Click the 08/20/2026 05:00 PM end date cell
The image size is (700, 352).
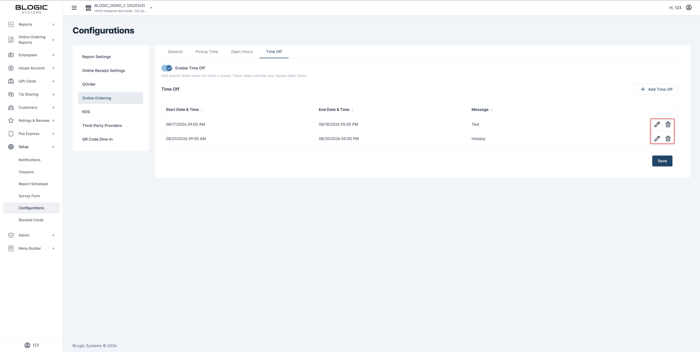[x=339, y=139]
